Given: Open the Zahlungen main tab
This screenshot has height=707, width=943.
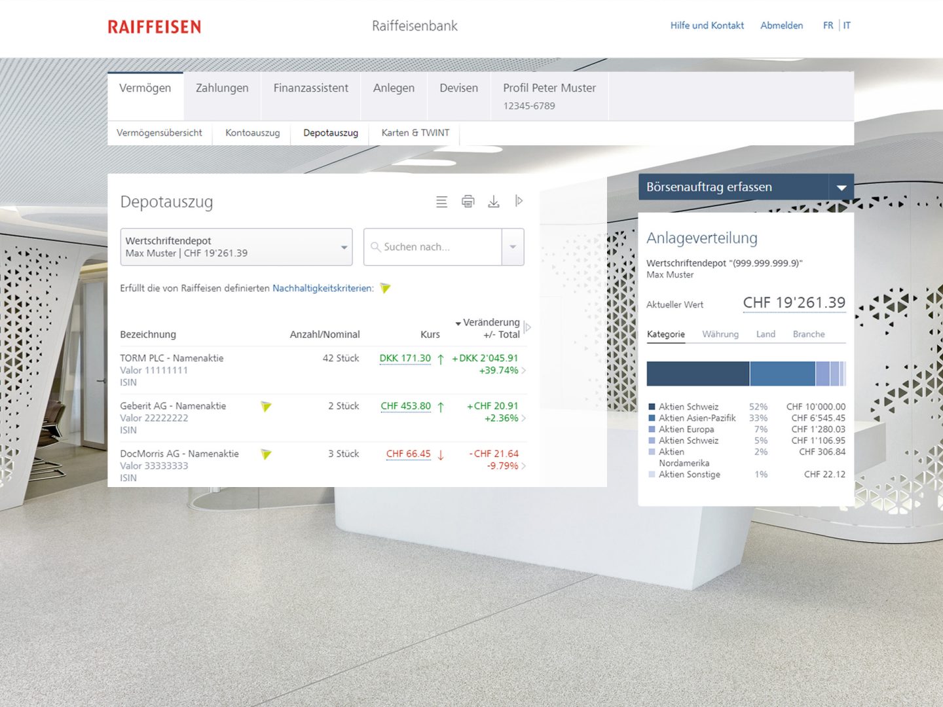Looking at the screenshot, I should [222, 88].
